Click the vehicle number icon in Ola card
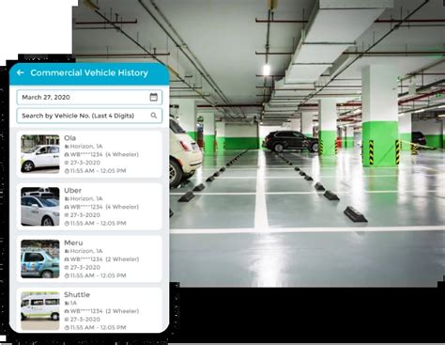445x345 pixels. pos(67,154)
